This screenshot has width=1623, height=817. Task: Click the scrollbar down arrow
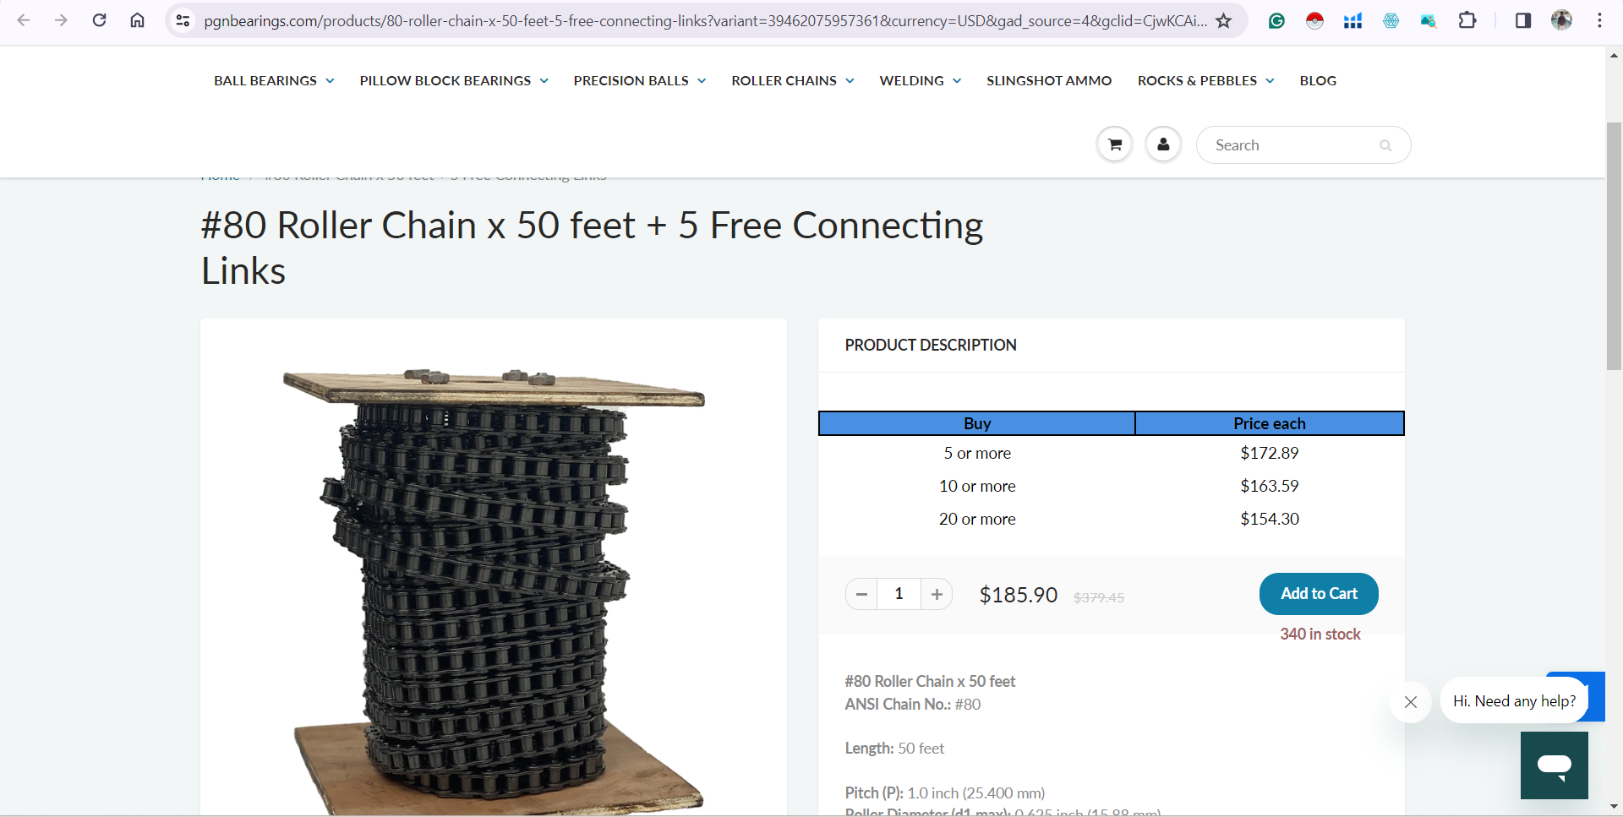click(x=1614, y=807)
